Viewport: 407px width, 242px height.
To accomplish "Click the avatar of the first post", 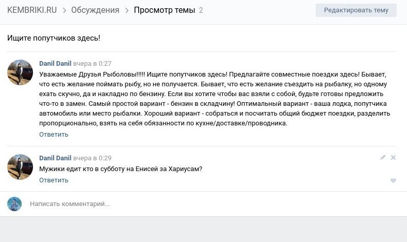I will coord(20,72).
